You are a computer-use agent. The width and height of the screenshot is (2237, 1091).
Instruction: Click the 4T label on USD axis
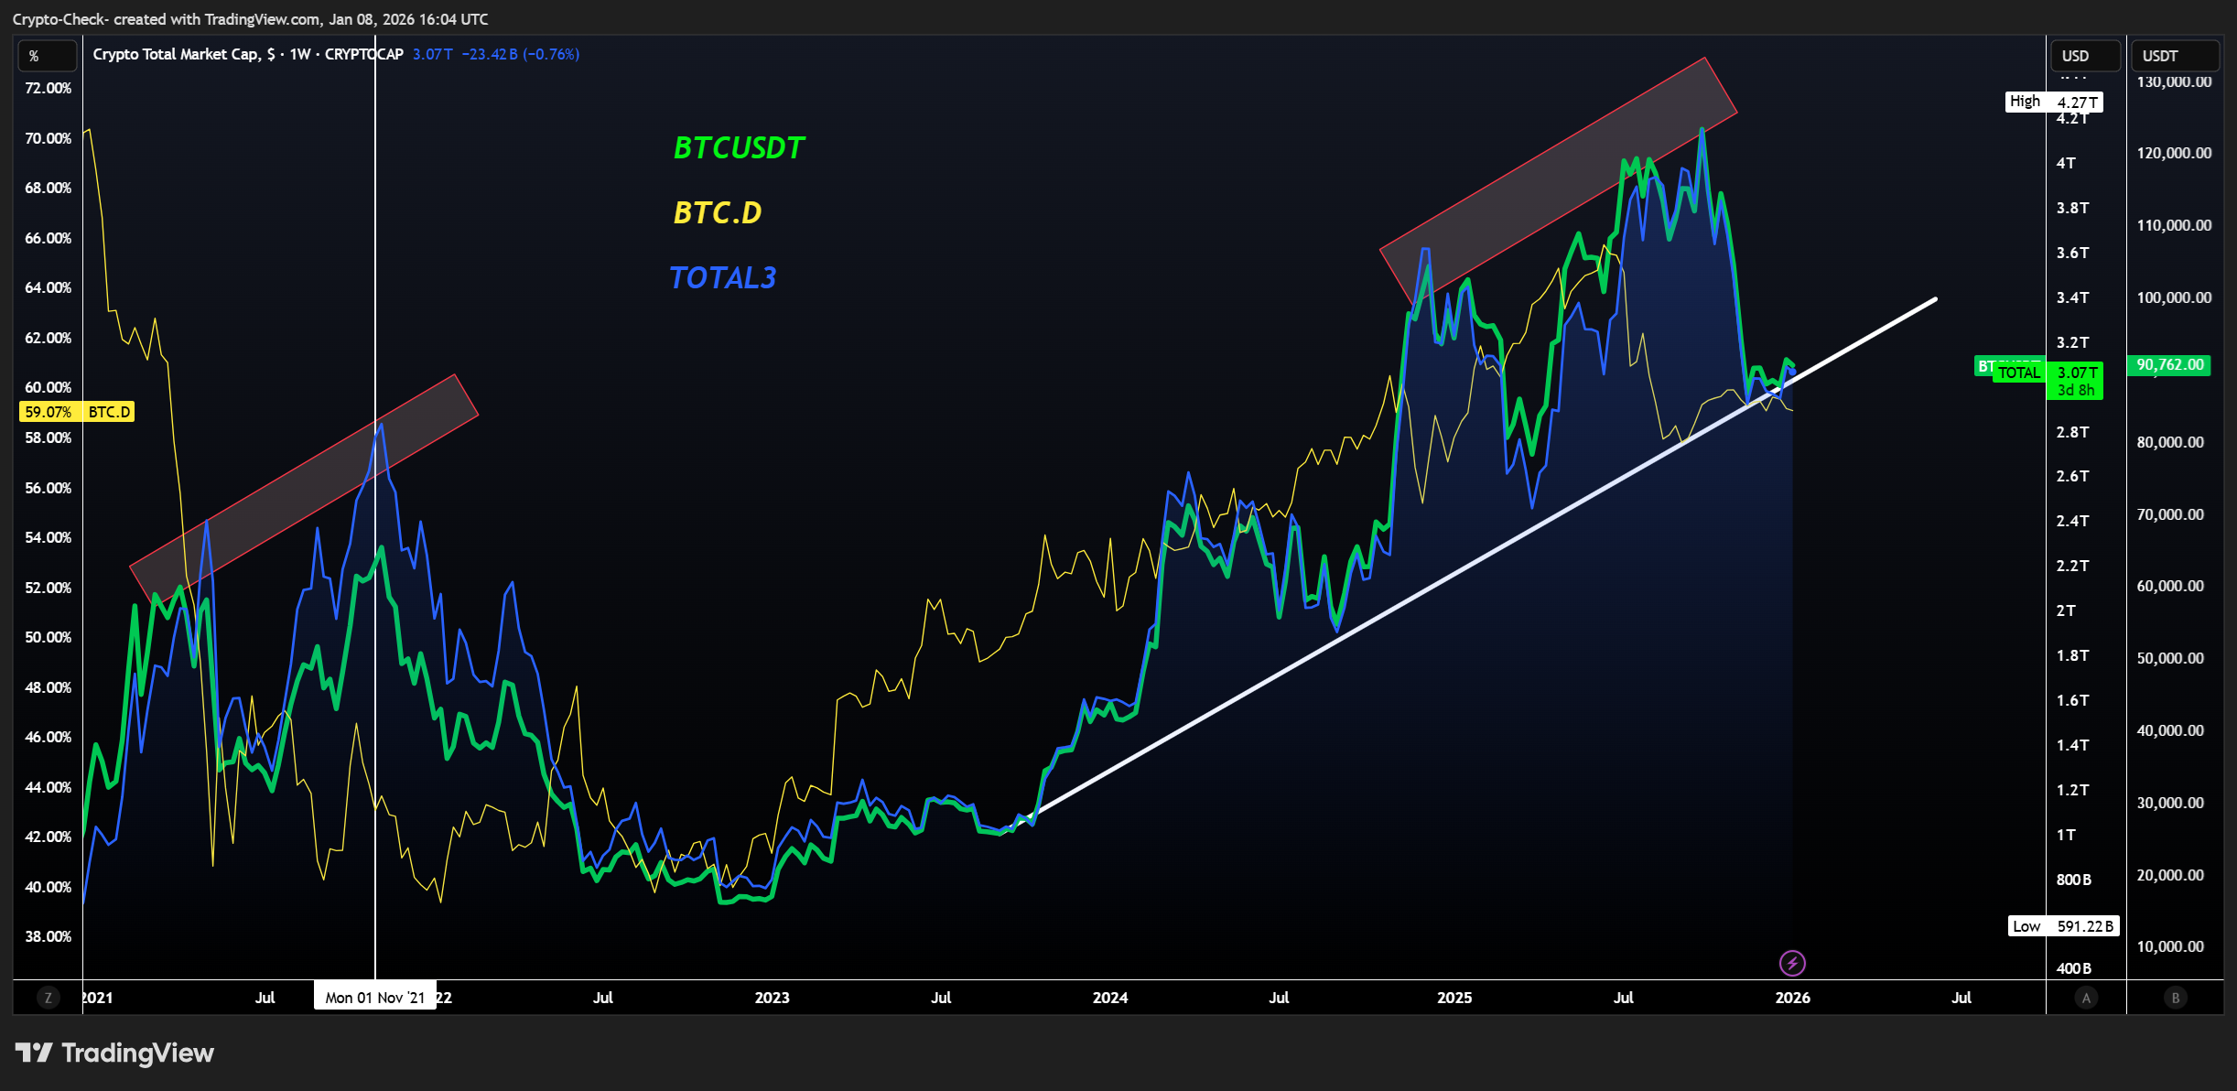[x=2066, y=163]
